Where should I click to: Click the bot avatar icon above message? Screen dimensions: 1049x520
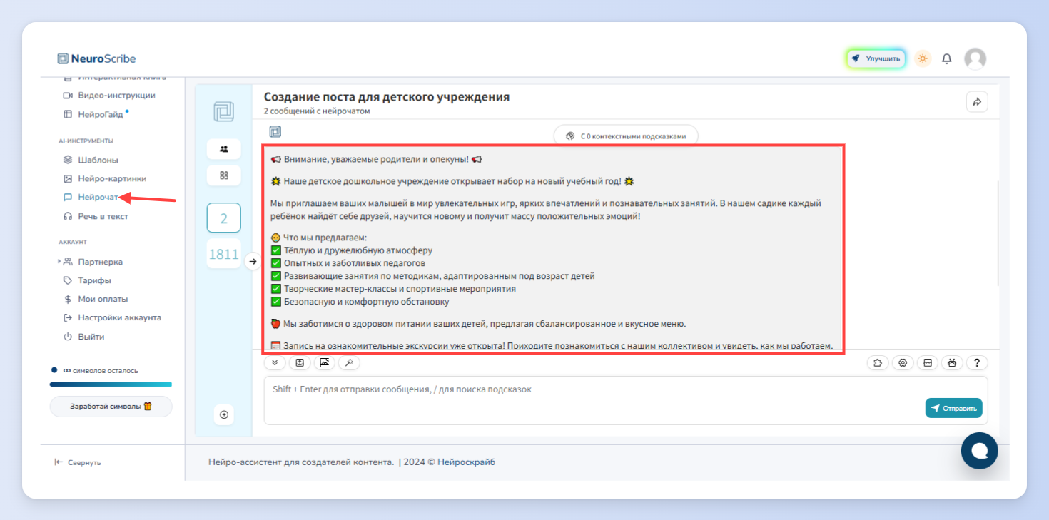pyautogui.click(x=275, y=131)
